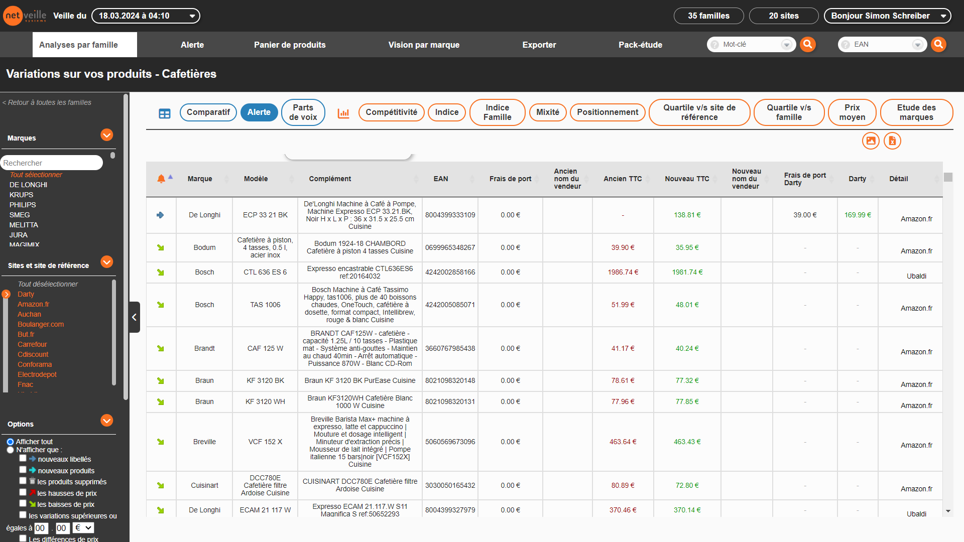This screenshot has width=964, height=542.
Task: Open Analyses par famille tab
Action: 84,45
